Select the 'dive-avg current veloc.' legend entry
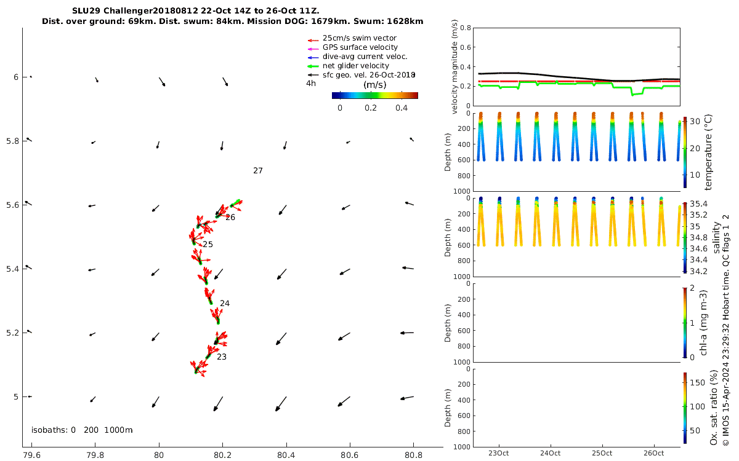Image resolution: width=739 pixels, height=461 pixels. pos(357,57)
